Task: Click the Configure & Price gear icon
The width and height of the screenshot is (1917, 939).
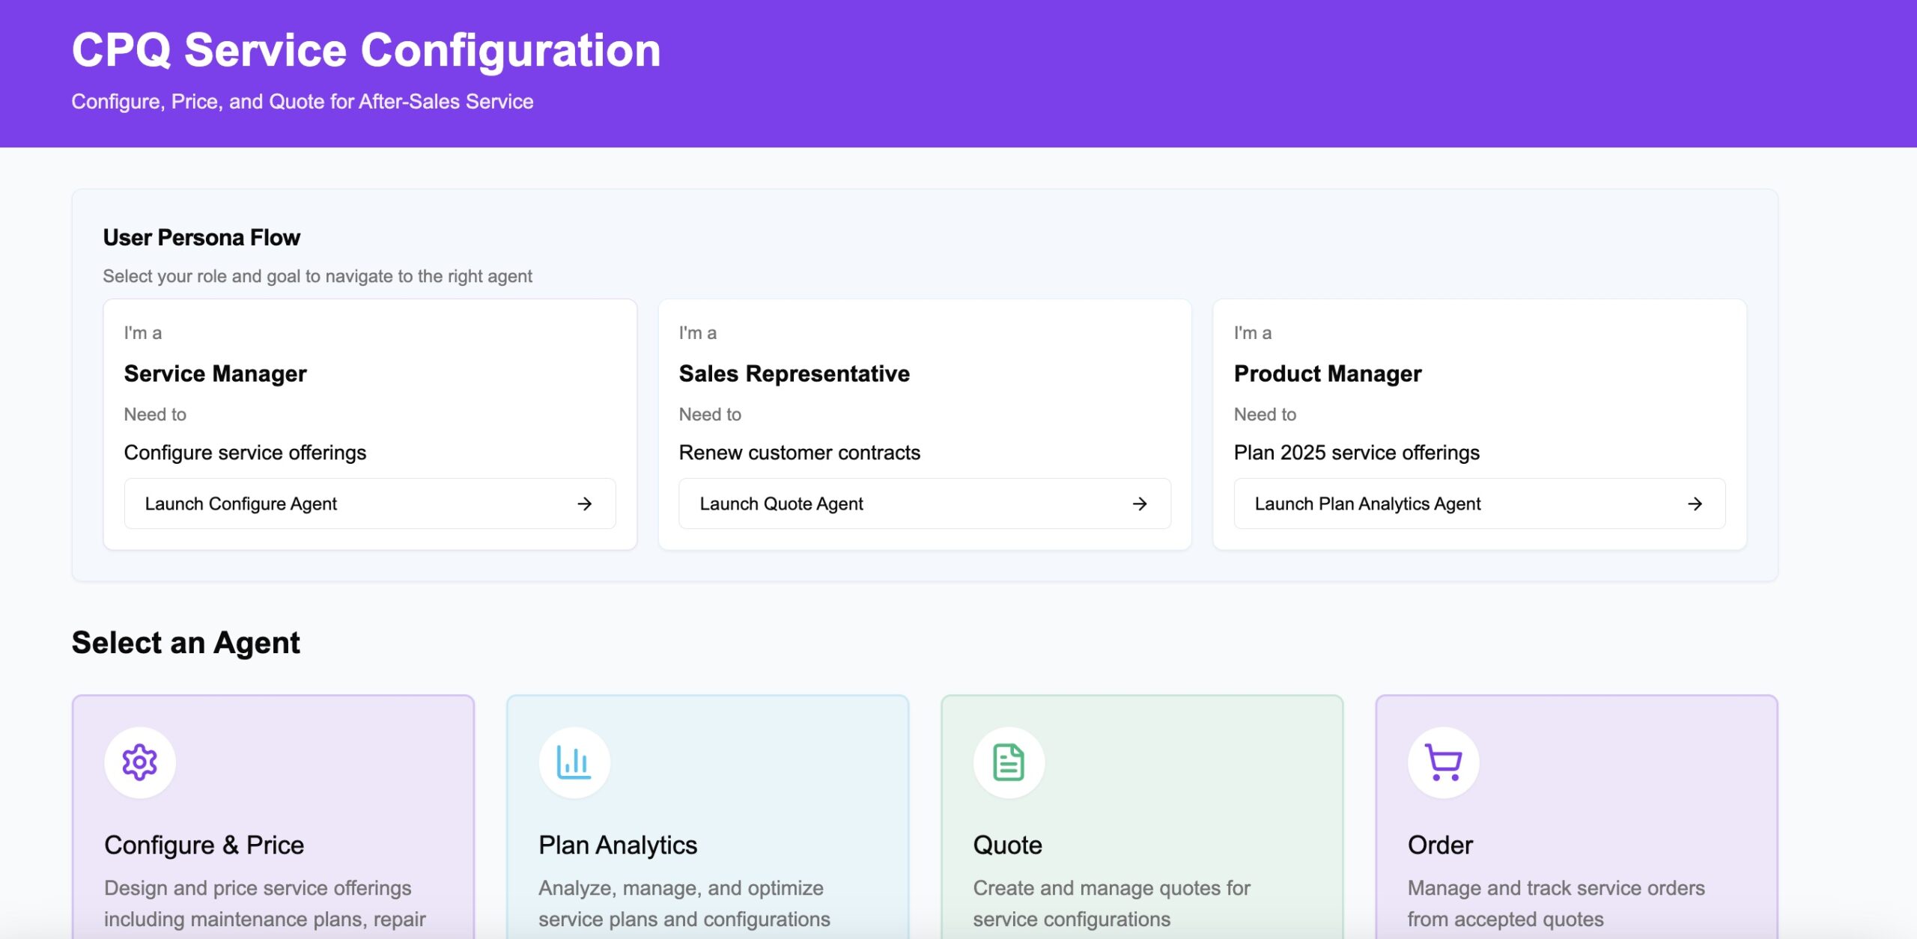Action: 140,762
